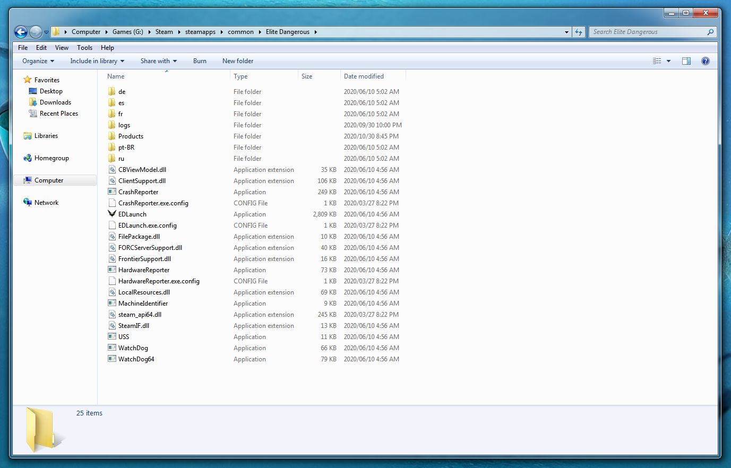Click the Back navigation arrow button
This screenshot has height=468, width=731.
click(21, 32)
